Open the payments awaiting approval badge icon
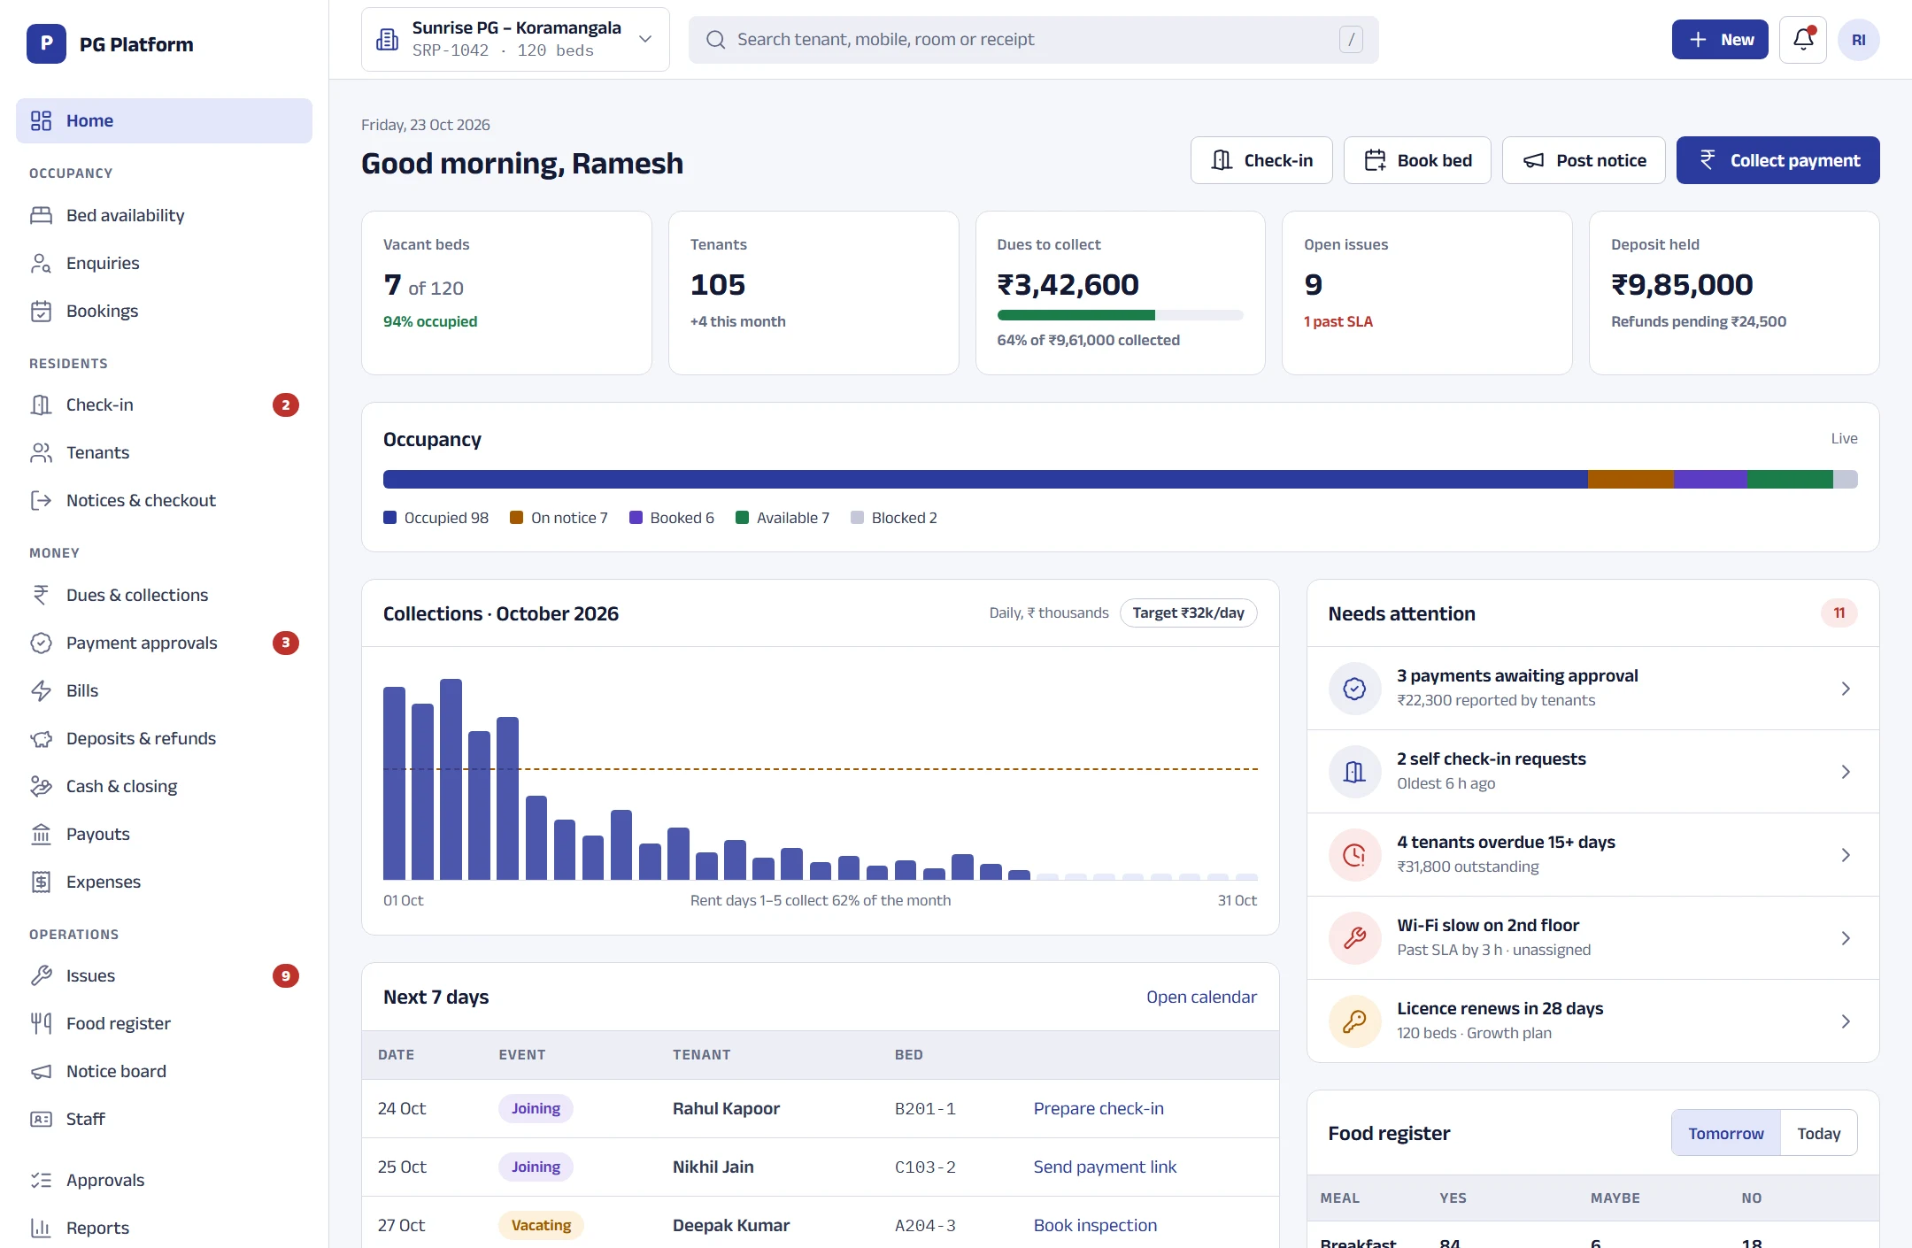This screenshot has height=1248, width=1912. click(x=1354, y=689)
